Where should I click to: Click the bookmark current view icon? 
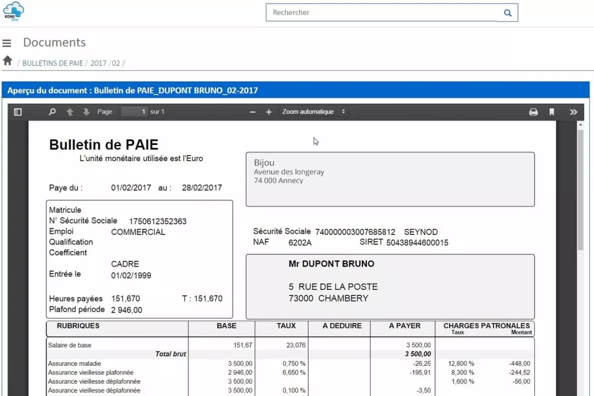552,112
